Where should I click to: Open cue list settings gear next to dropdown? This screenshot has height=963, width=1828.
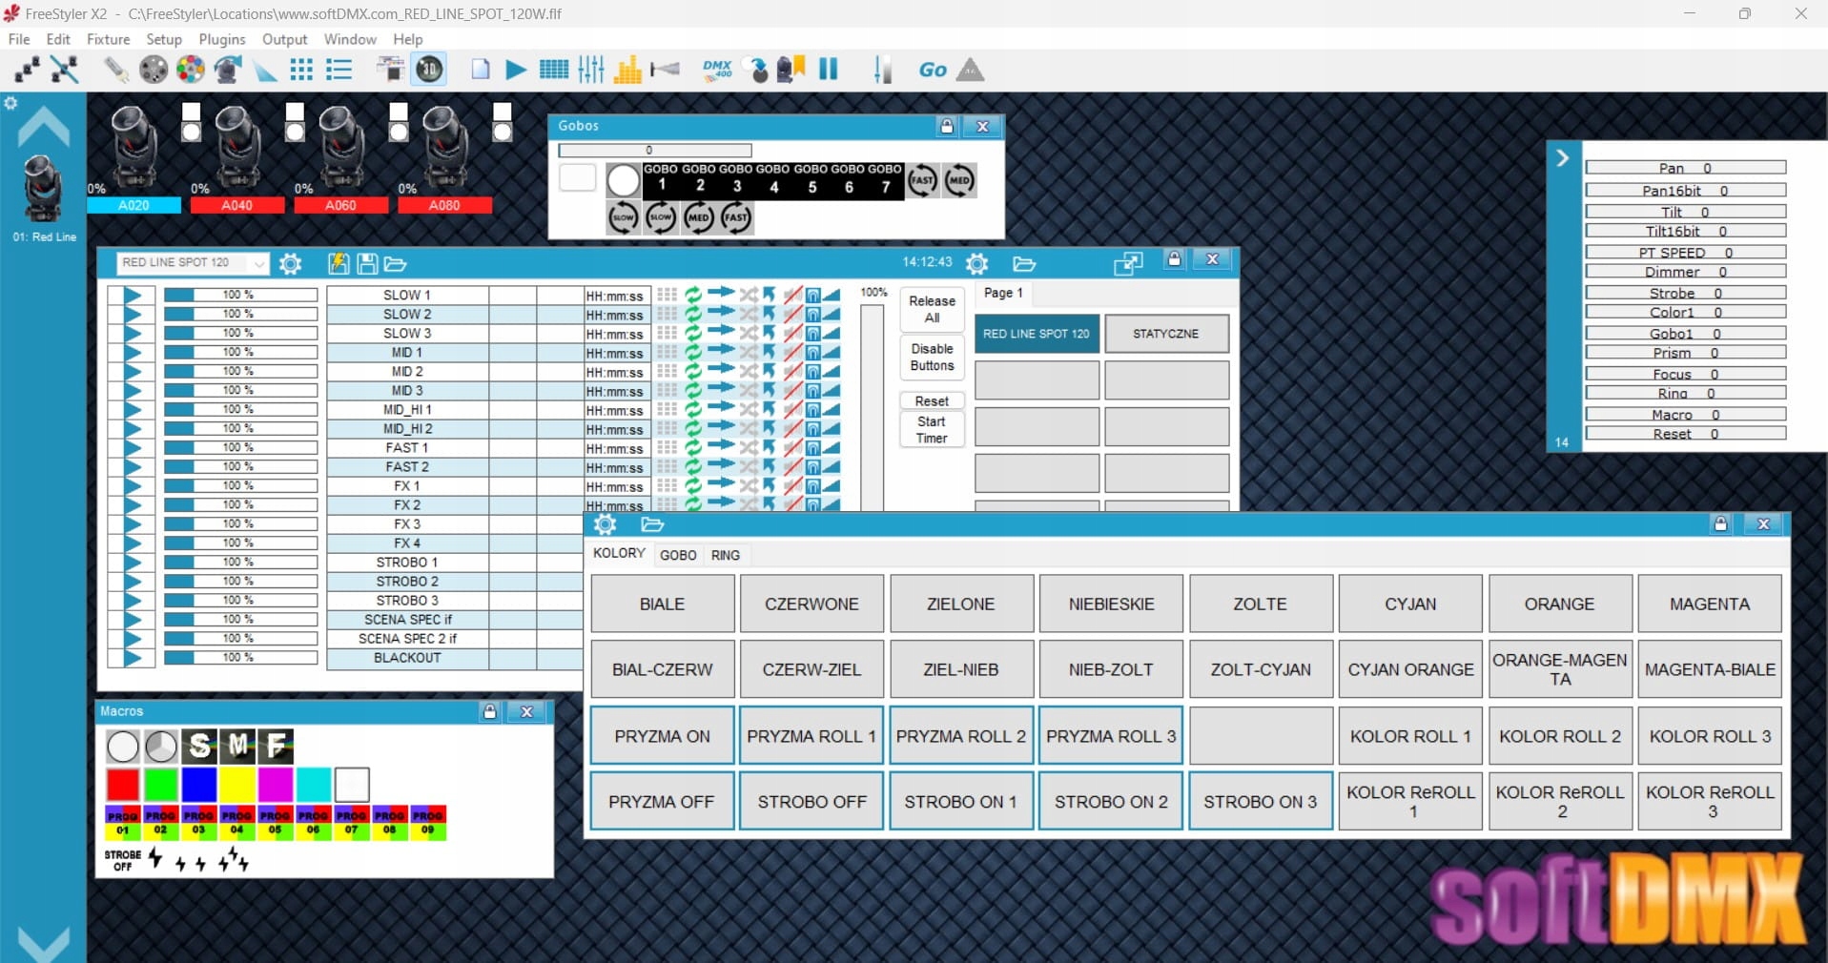point(291,264)
